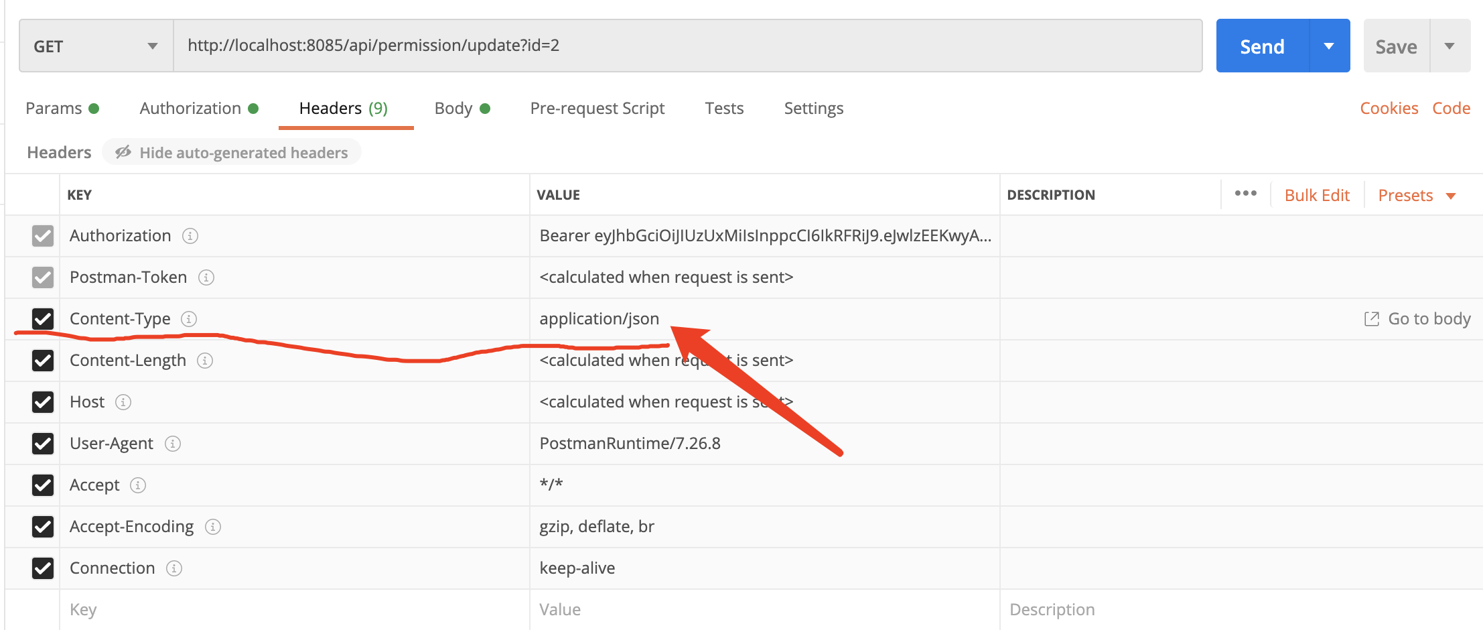Toggle the Hide auto-generated headers eye icon

pyautogui.click(x=123, y=152)
